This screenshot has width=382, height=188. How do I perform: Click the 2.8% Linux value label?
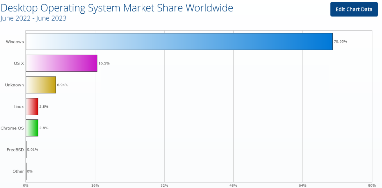click(44, 106)
